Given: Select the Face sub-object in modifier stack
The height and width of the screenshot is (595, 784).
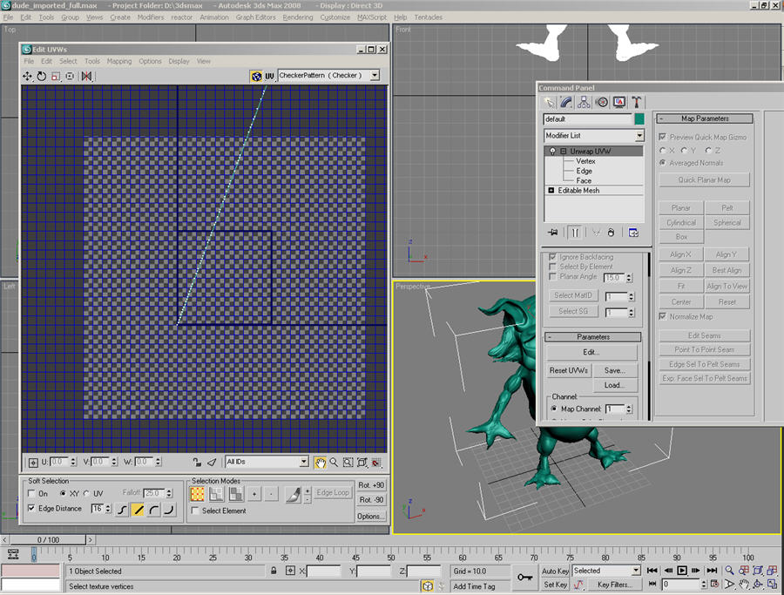Looking at the screenshot, I should click(584, 180).
